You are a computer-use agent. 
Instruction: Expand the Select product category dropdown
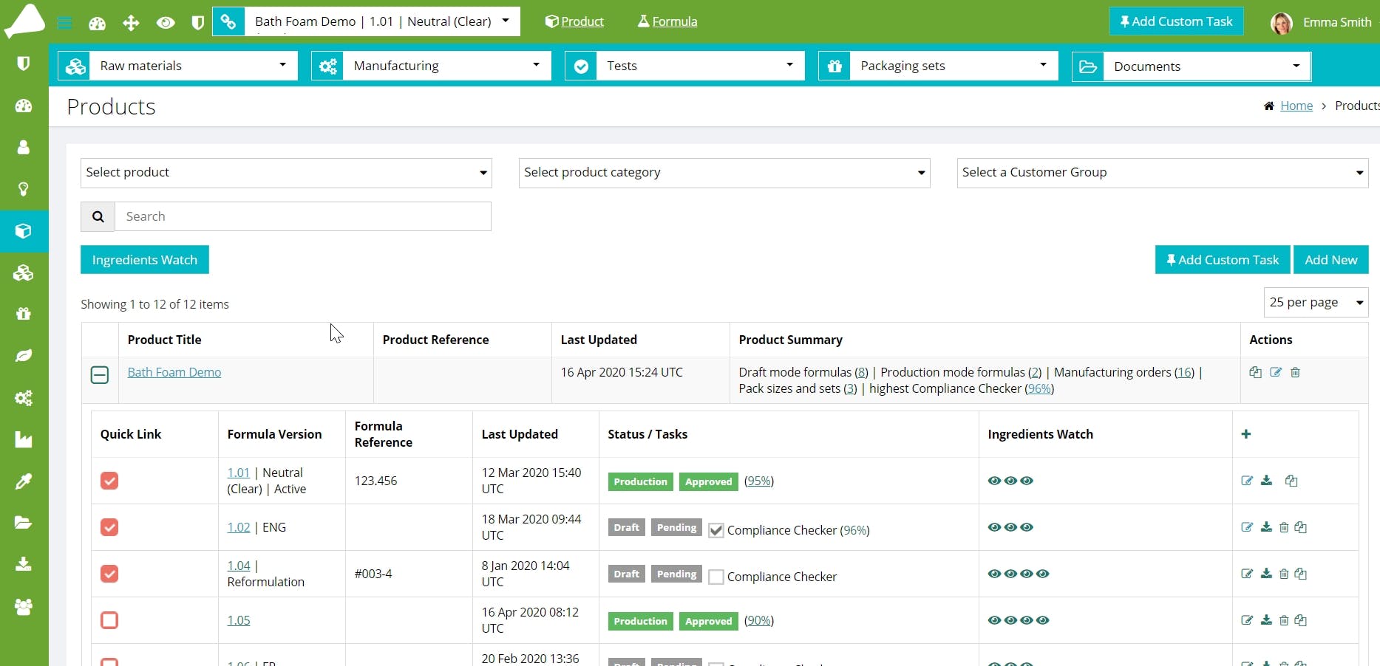pos(724,173)
